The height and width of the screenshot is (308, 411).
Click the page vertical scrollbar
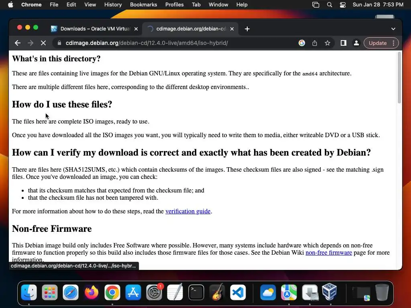(x=399, y=78)
